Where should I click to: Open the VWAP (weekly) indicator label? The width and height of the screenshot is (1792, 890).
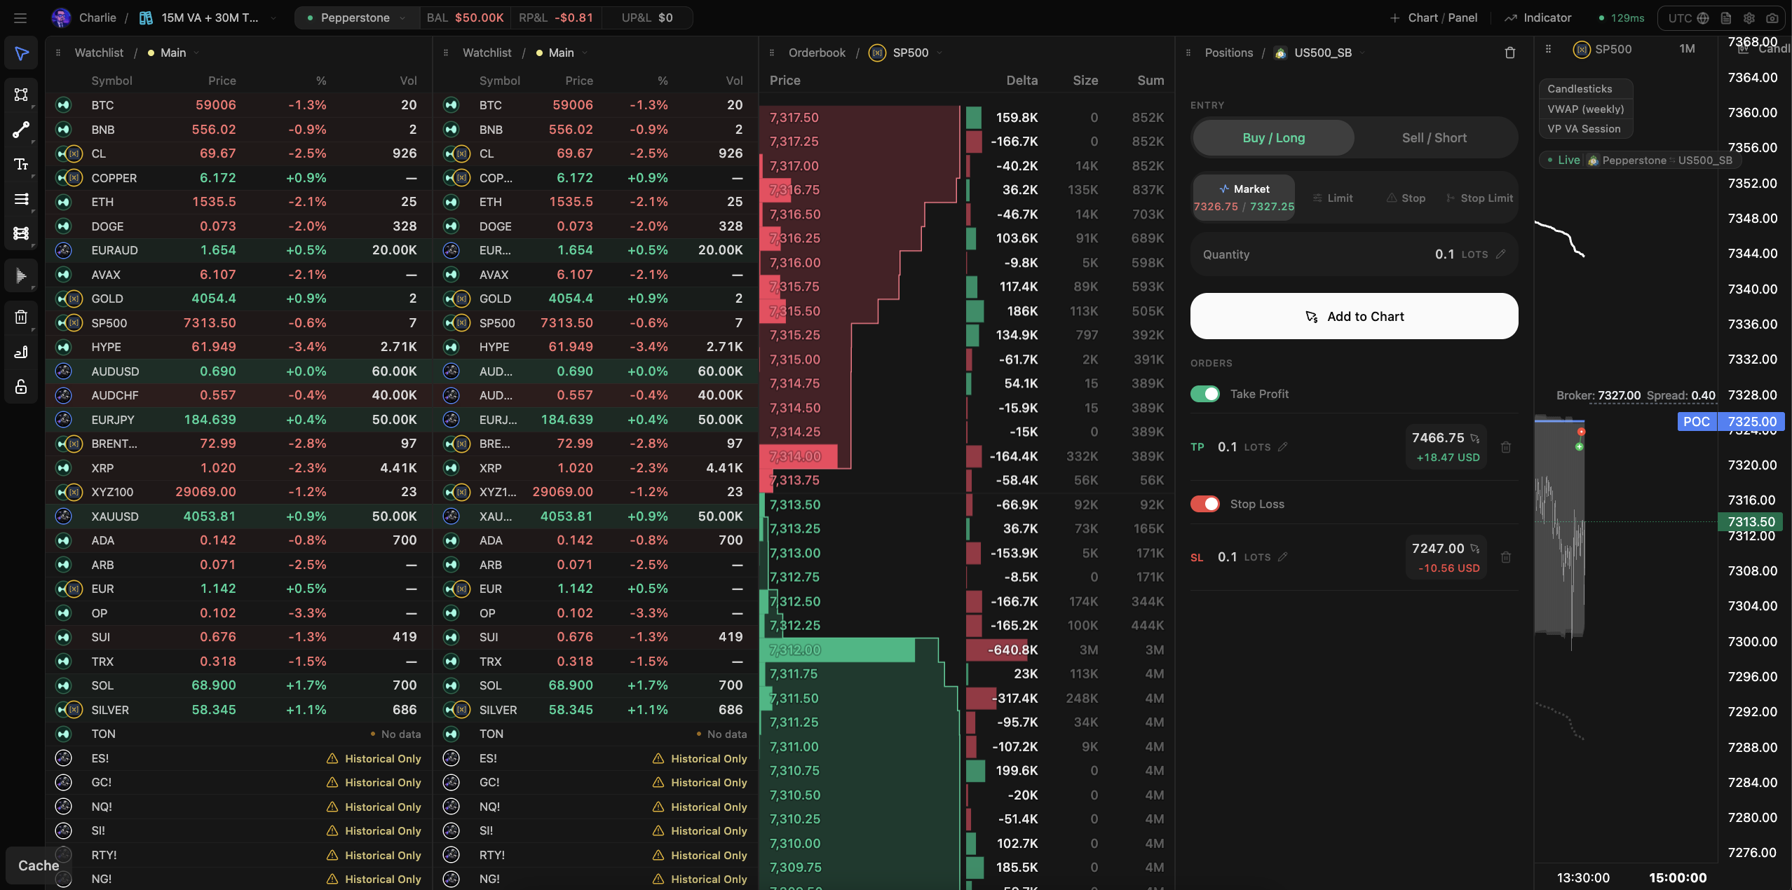[1585, 109]
